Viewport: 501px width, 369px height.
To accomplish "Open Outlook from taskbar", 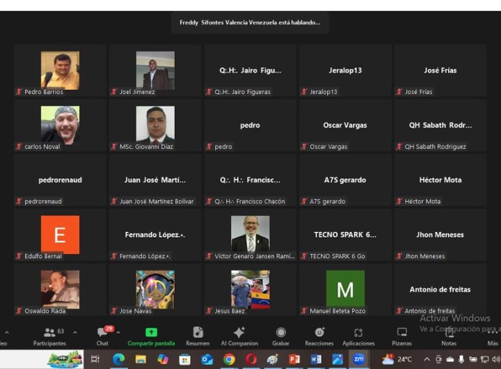I will pyautogui.click(x=207, y=359).
